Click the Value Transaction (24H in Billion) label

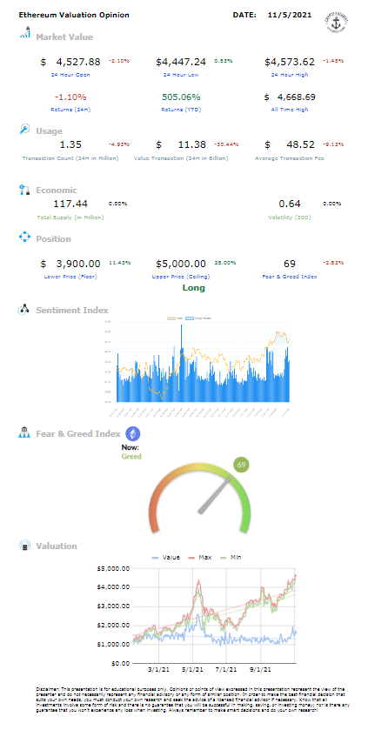pyautogui.click(x=181, y=158)
